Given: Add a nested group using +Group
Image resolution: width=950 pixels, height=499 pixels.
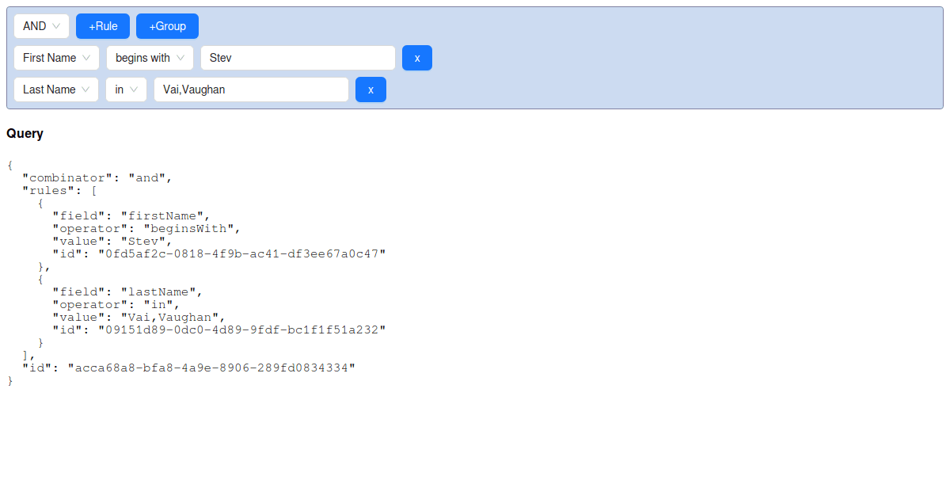Looking at the screenshot, I should (167, 25).
